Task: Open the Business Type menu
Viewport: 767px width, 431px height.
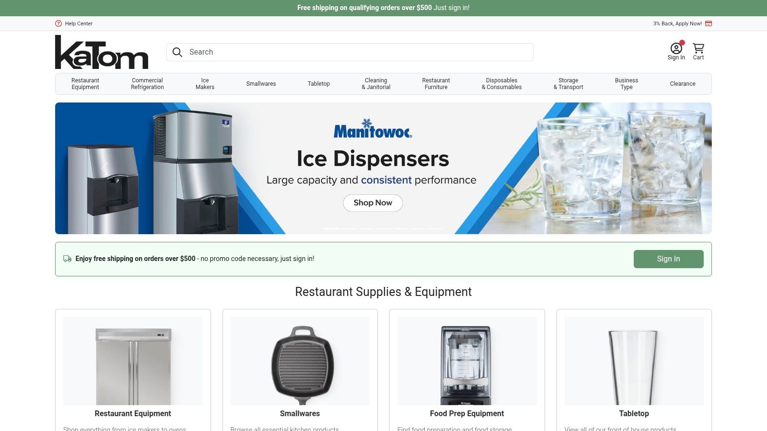Action: coord(627,84)
